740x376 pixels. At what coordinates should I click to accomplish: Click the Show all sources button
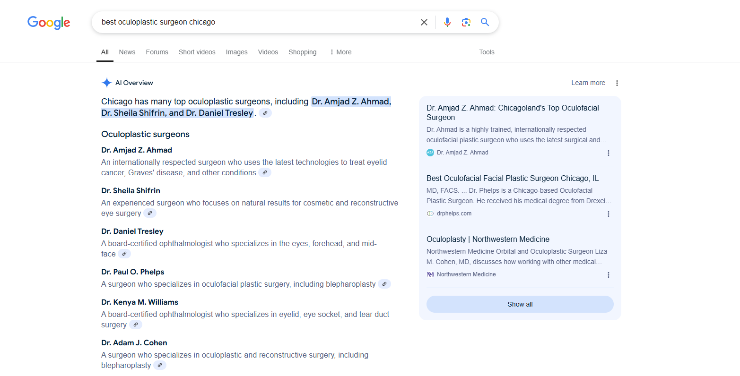point(520,304)
